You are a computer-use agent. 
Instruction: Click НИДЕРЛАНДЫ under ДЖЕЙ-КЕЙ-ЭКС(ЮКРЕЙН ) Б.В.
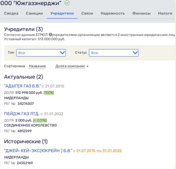point(16,157)
